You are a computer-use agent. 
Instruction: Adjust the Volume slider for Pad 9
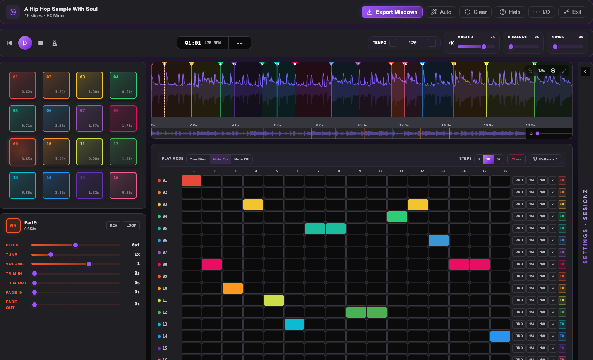(x=75, y=264)
